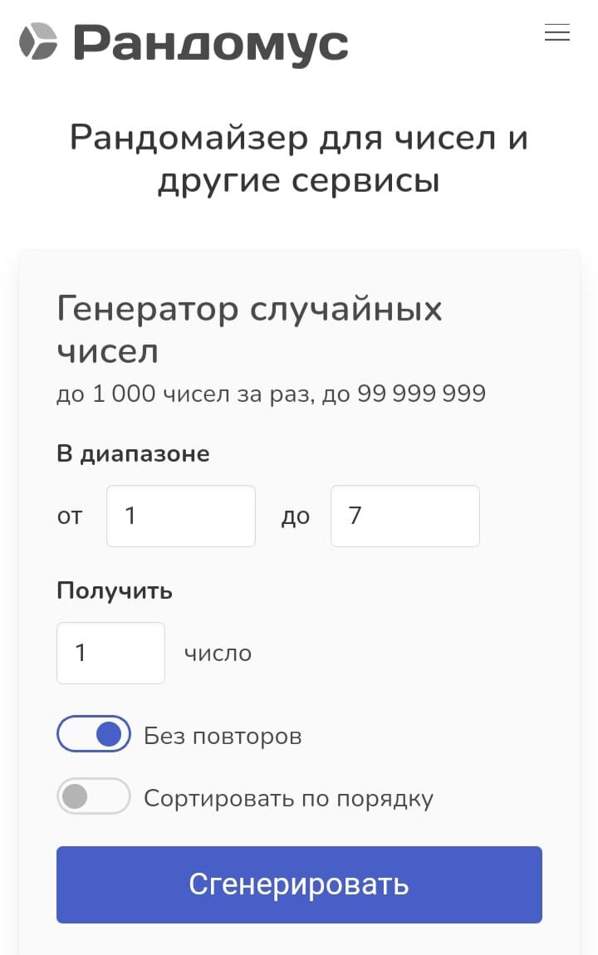Tap the menu icon in top right corner
The height and width of the screenshot is (955, 598).
pos(556,33)
